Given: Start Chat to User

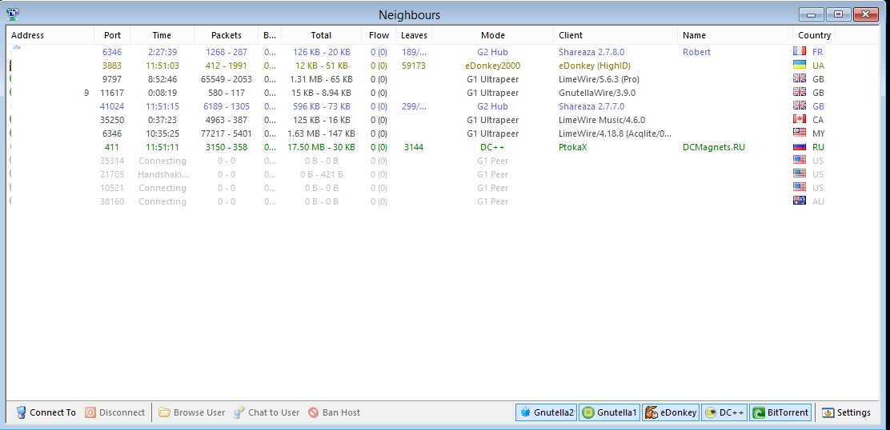Looking at the screenshot, I should tap(239, 412).
